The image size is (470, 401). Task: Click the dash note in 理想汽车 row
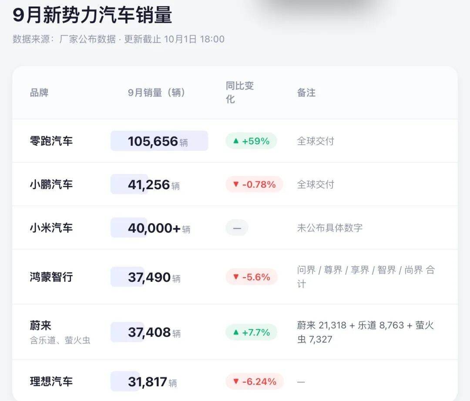click(301, 382)
